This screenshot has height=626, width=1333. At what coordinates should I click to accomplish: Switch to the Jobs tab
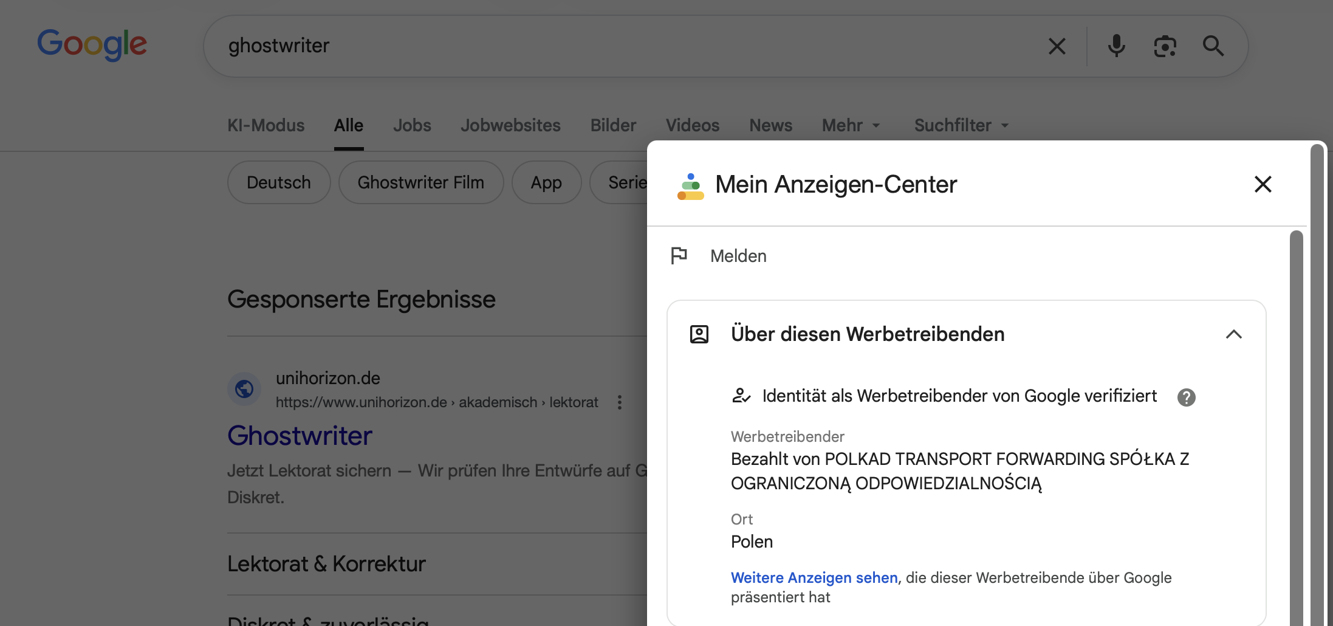(x=412, y=125)
